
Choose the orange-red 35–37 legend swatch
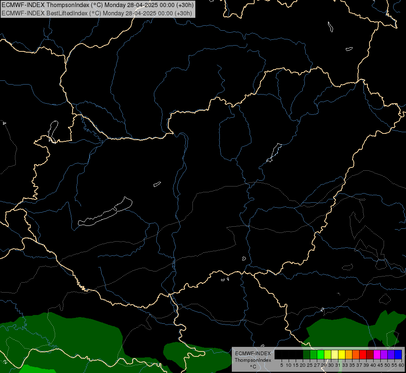coord(356,354)
